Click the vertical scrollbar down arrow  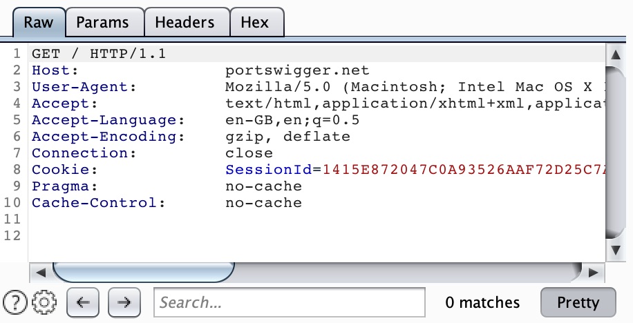click(x=616, y=250)
